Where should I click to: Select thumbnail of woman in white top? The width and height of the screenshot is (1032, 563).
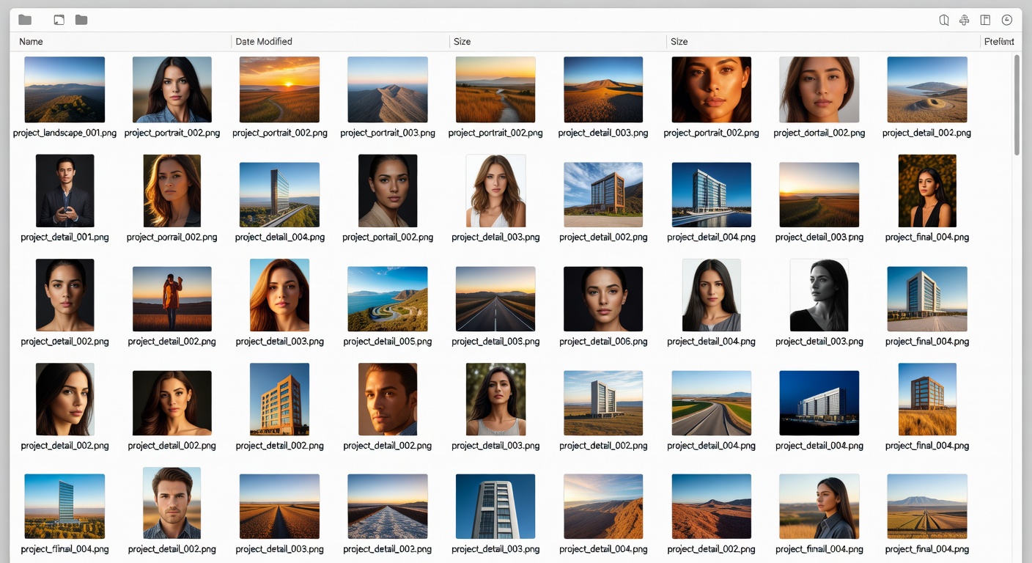point(495,191)
